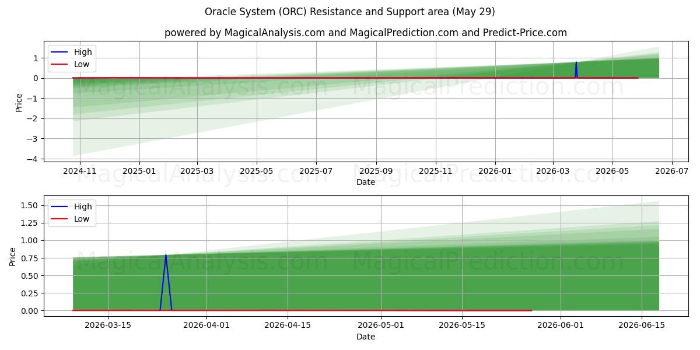
Task: Click the '2026-01' x-axis label in the top chart
Action: tap(495, 171)
